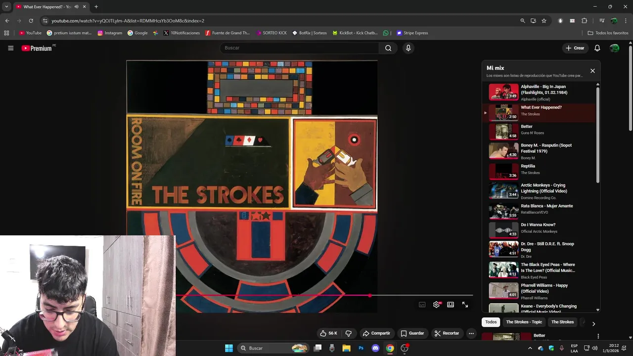Open Discord from the taskbar

tap(375, 348)
